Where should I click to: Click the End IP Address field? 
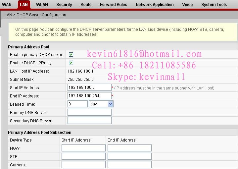pyautogui.click(x=89, y=96)
